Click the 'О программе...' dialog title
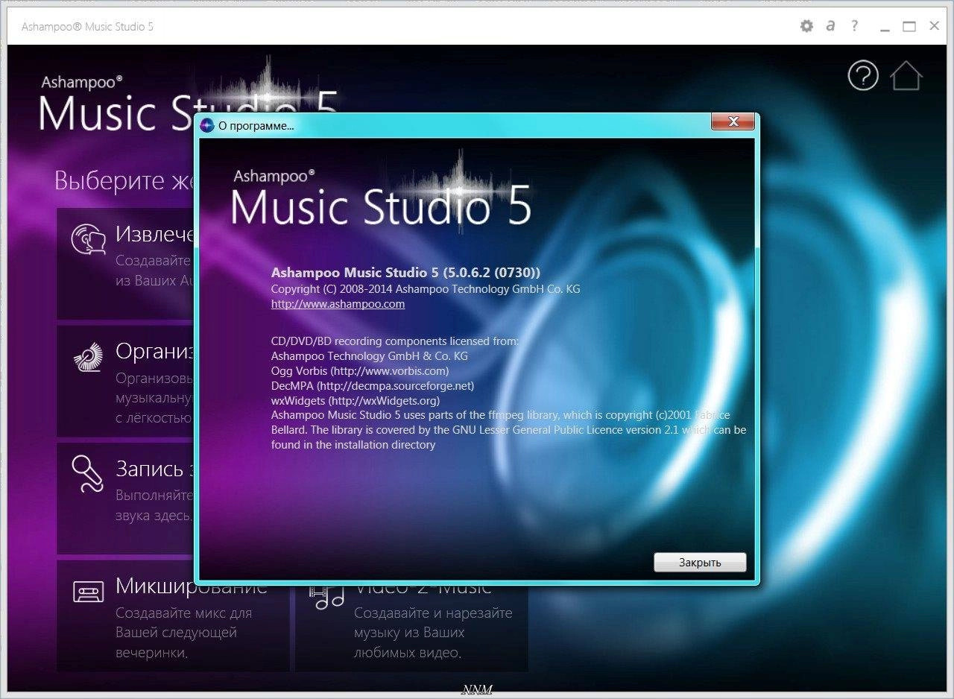The width and height of the screenshot is (954, 699). (x=256, y=126)
